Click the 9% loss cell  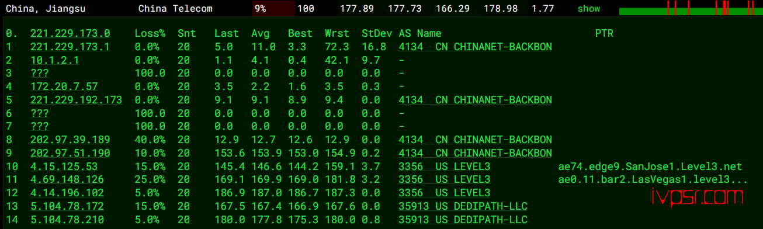coord(273,9)
